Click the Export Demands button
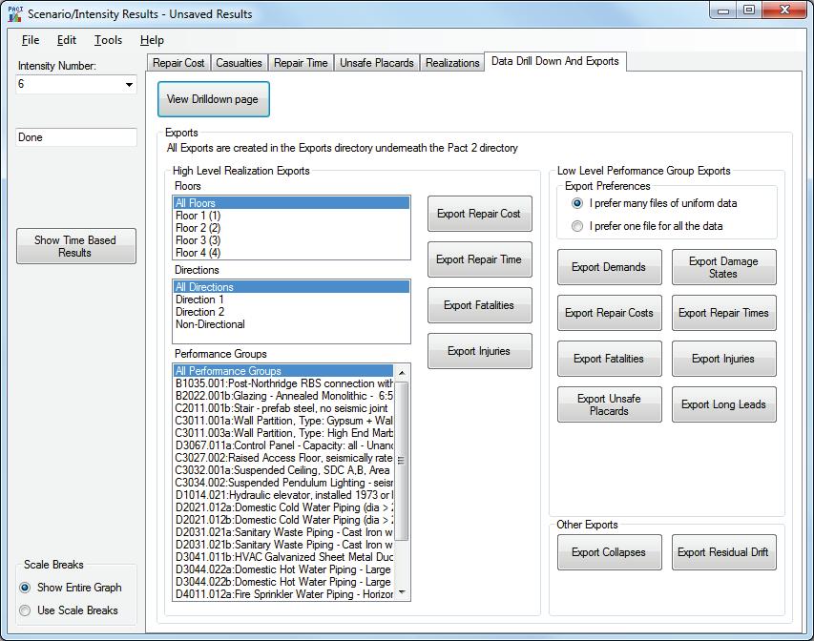 click(610, 267)
